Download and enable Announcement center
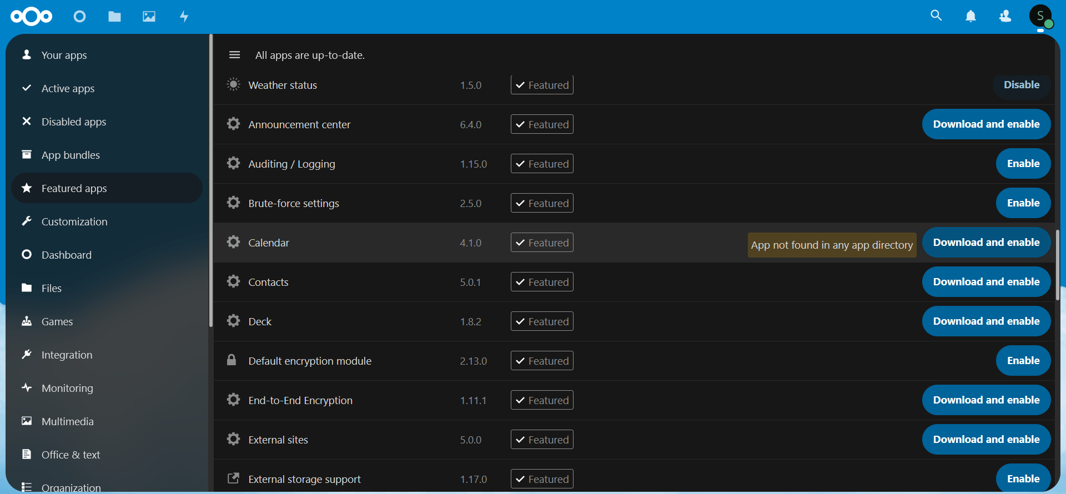The image size is (1066, 494). (x=986, y=124)
